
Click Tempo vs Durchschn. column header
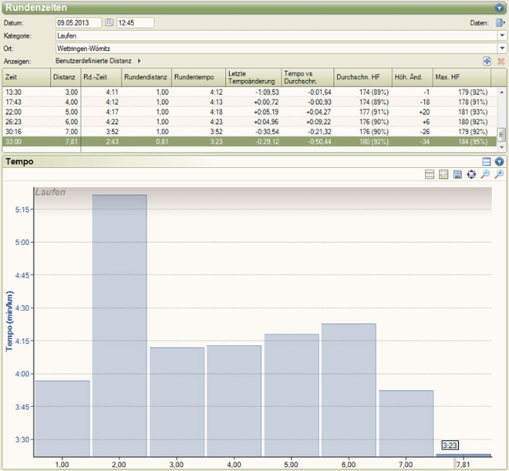[307, 77]
